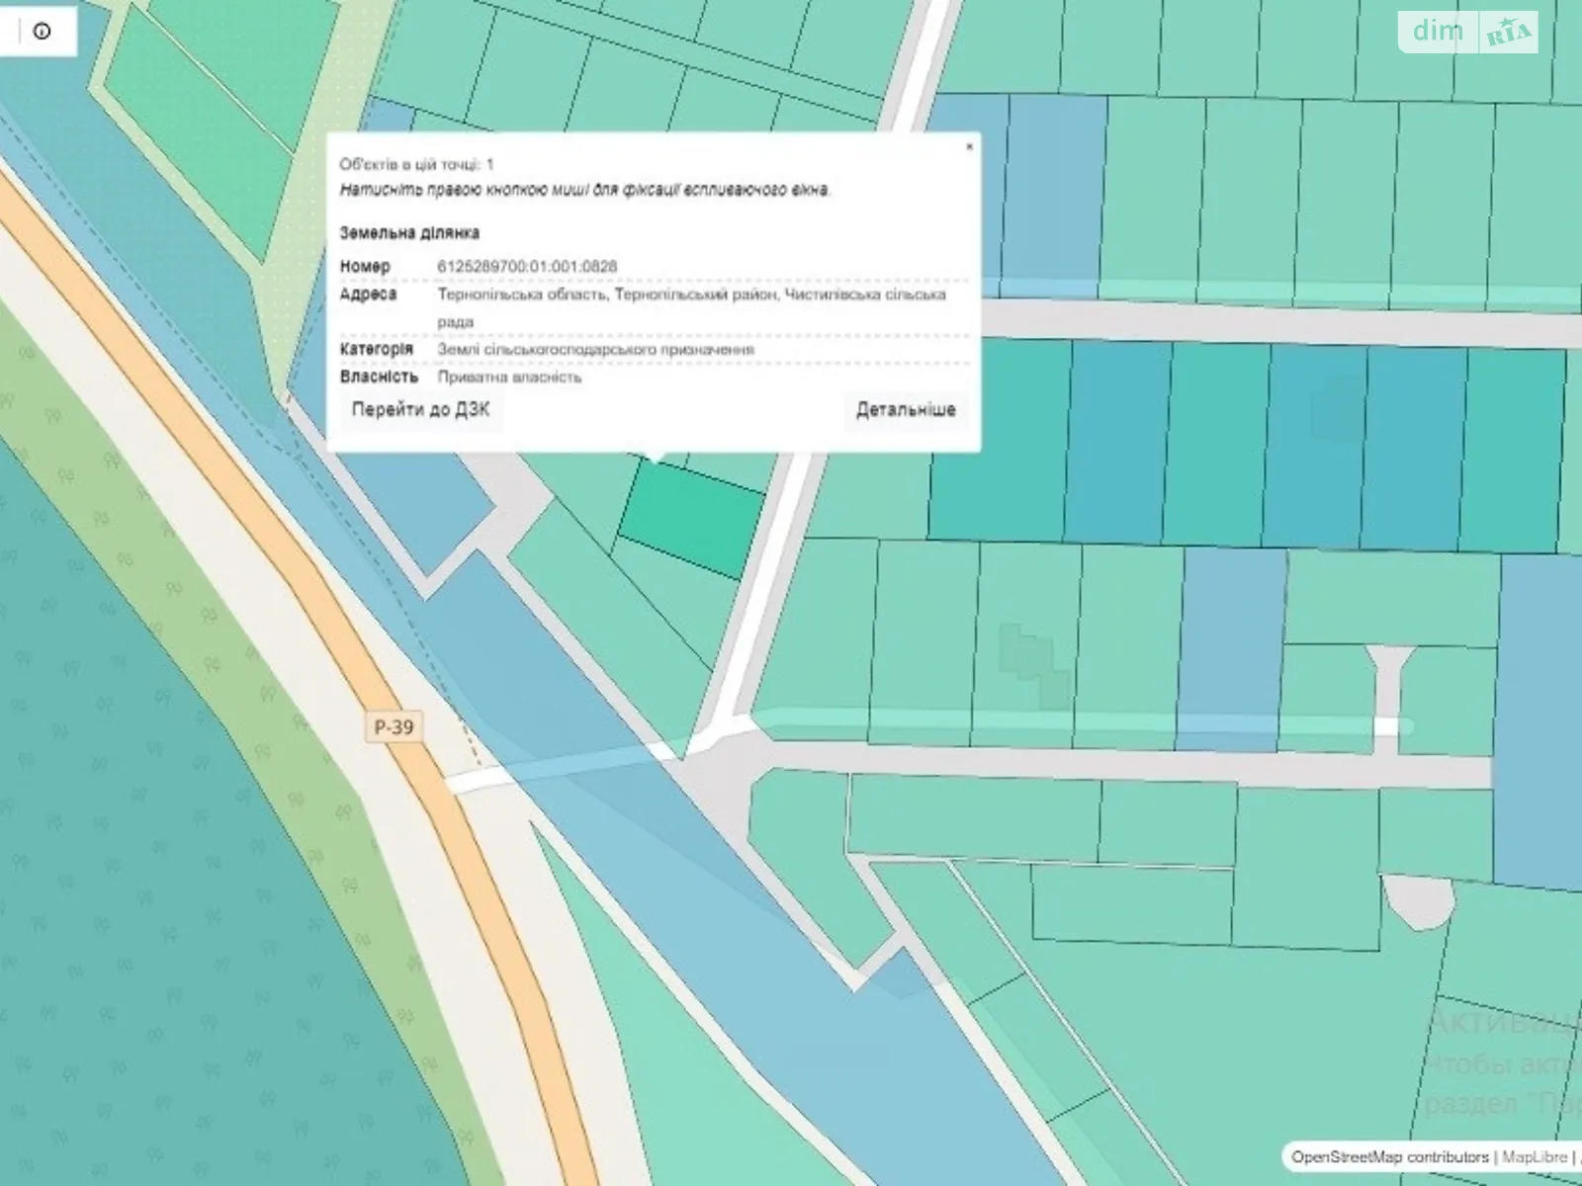Image resolution: width=1582 pixels, height=1186 pixels.
Task: Click the 'Земельна ділянка' popup heading
Action: click(x=409, y=233)
